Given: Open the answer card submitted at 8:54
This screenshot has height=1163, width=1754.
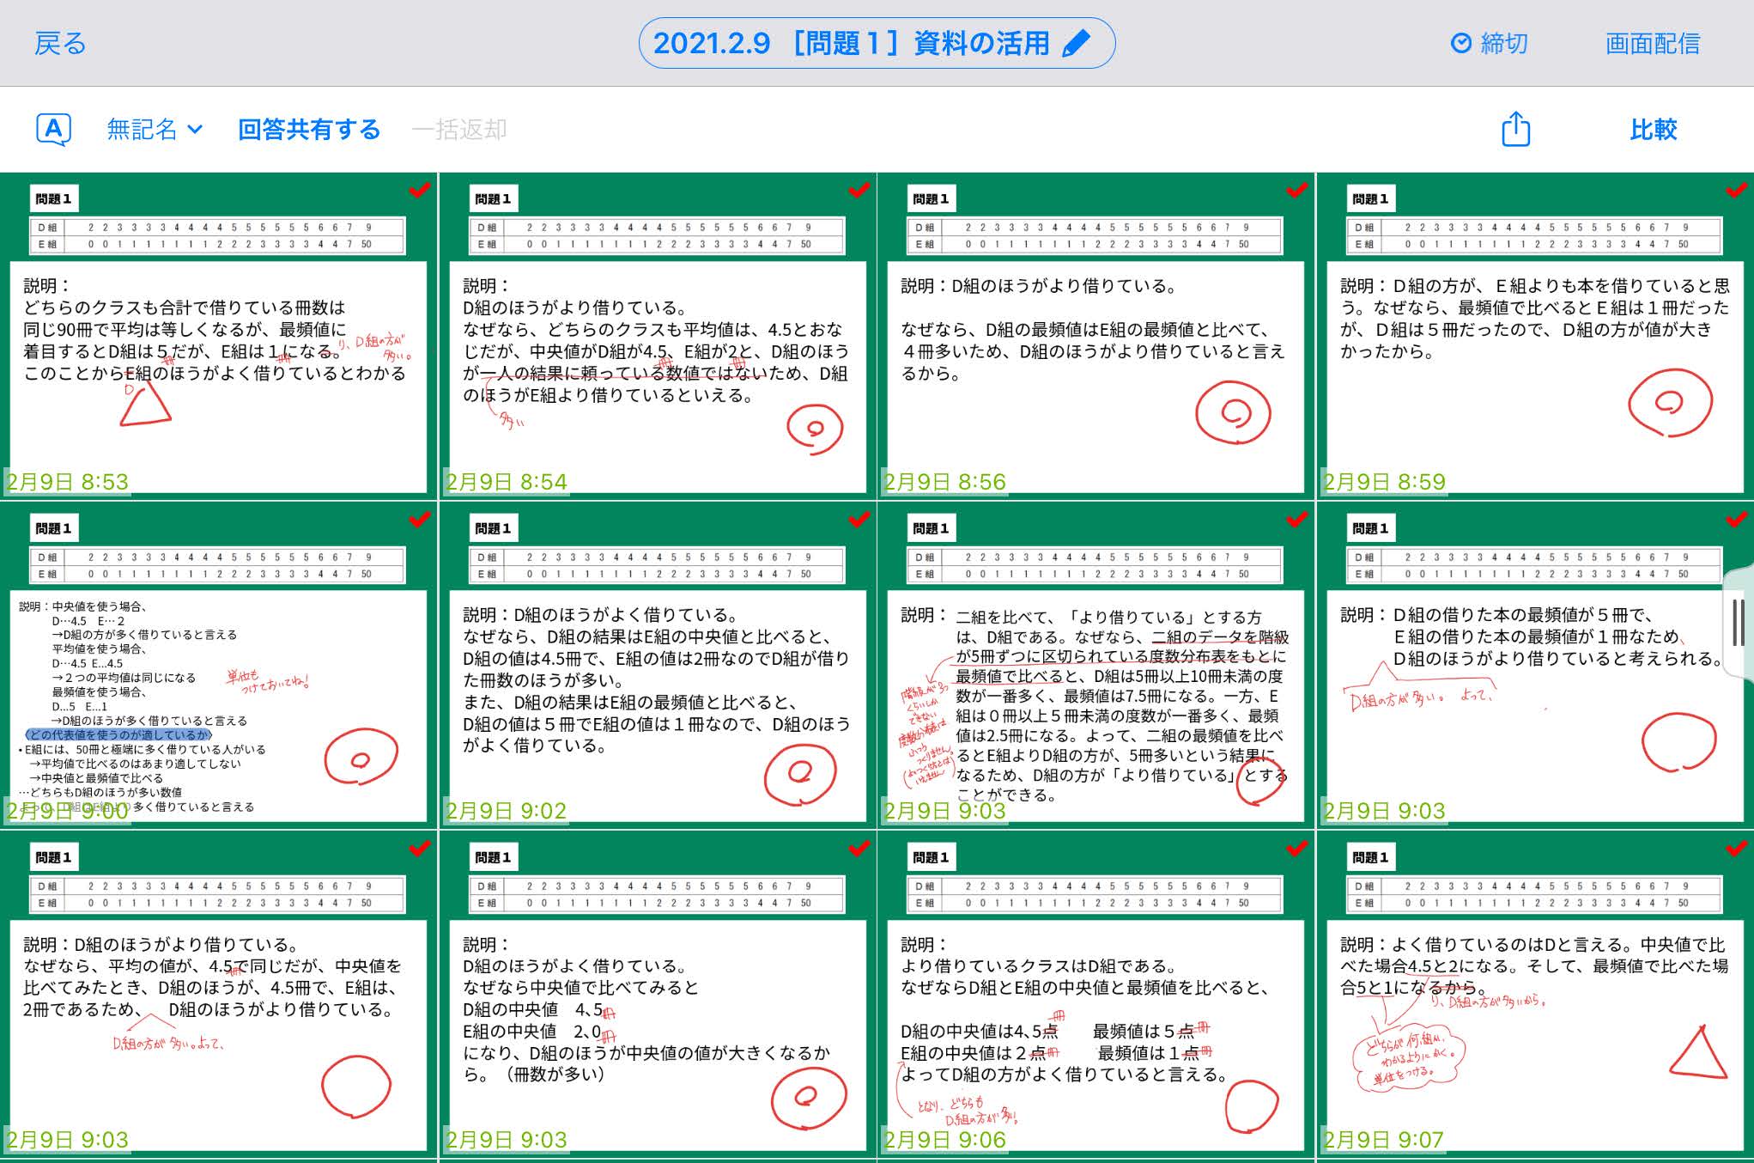Looking at the screenshot, I should [x=657, y=361].
